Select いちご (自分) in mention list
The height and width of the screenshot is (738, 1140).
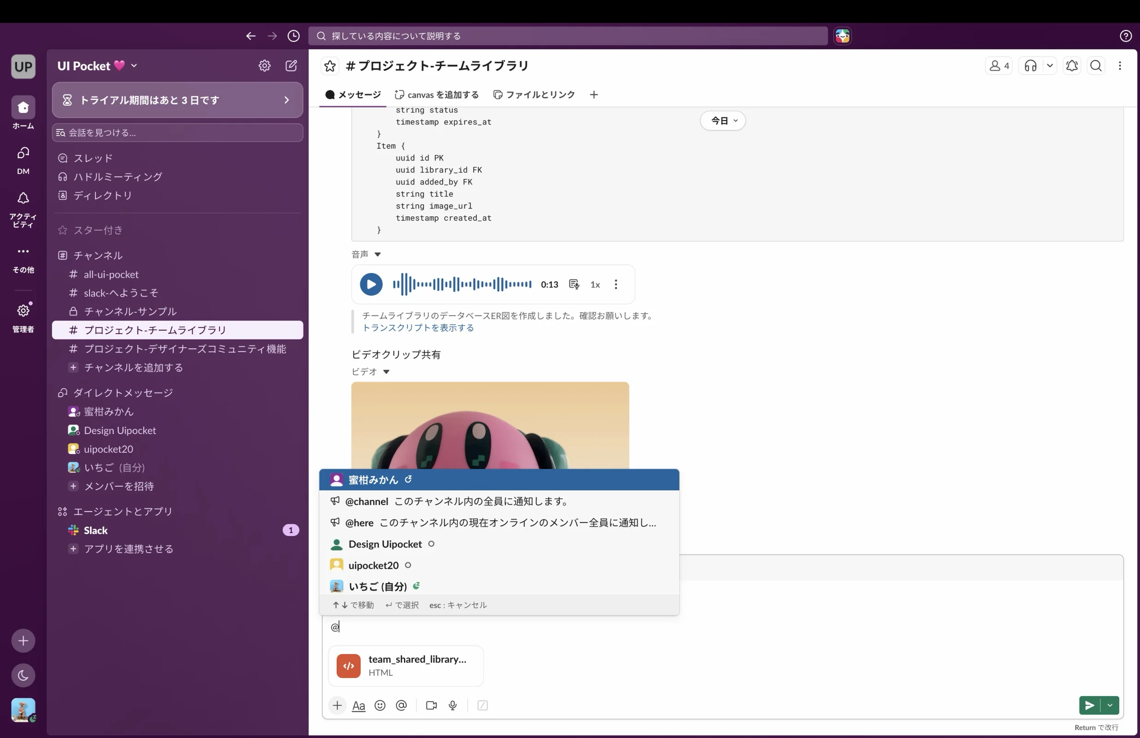pyautogui.click(x=499, y=586)
